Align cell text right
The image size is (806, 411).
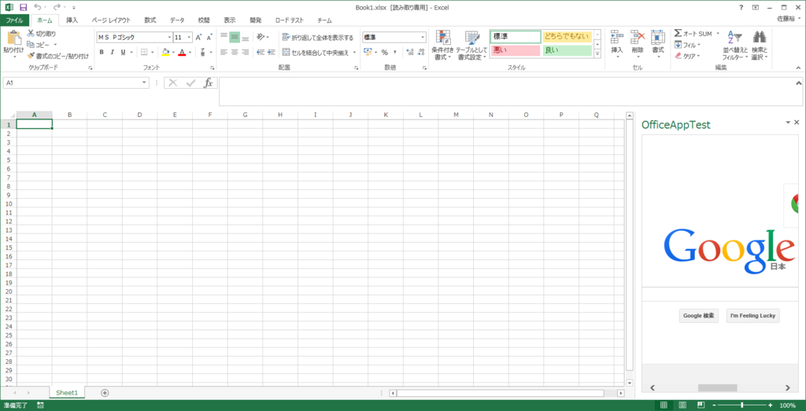tap(246, 52)
